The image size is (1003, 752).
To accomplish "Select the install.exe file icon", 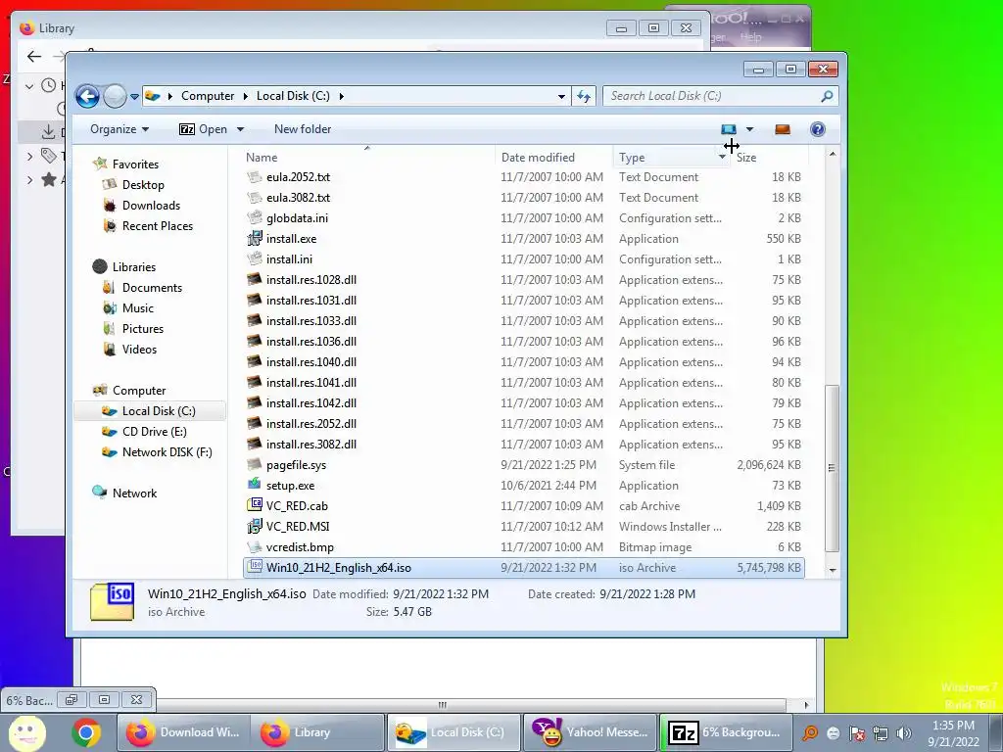I will pyautogui.click(x=255, y=239).
